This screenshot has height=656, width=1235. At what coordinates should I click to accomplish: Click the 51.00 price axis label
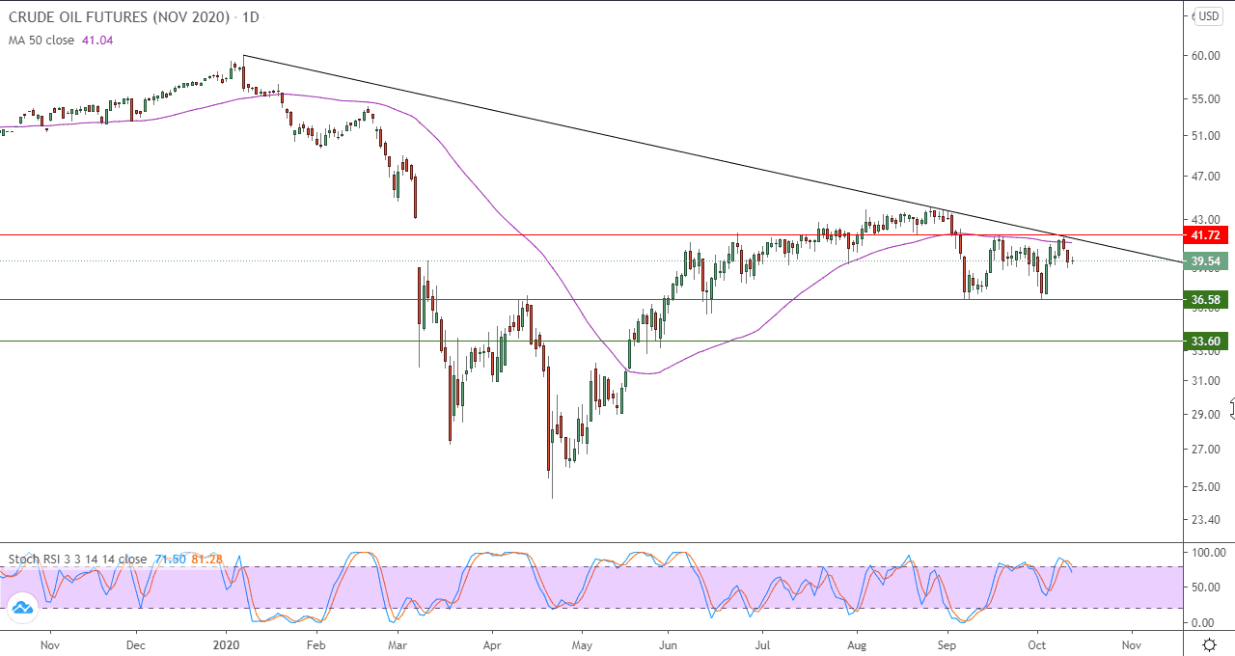pos(1206,136)
